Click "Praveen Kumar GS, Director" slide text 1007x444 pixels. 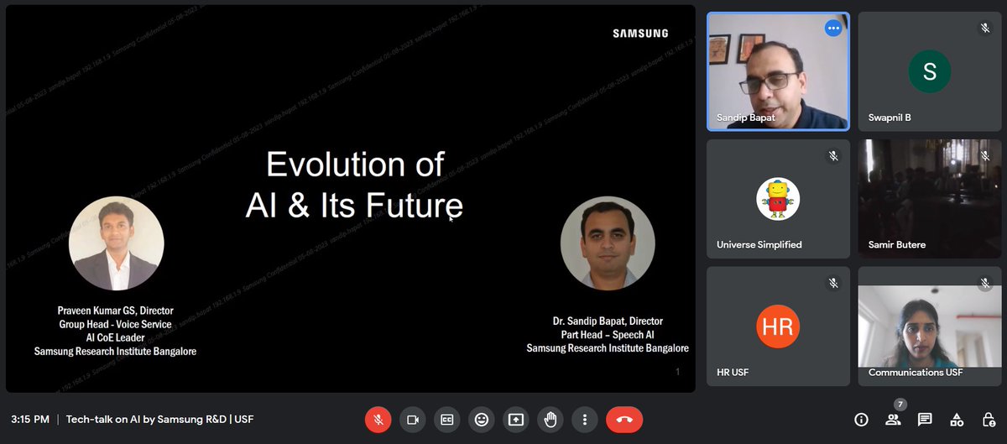tap(116, 311)
